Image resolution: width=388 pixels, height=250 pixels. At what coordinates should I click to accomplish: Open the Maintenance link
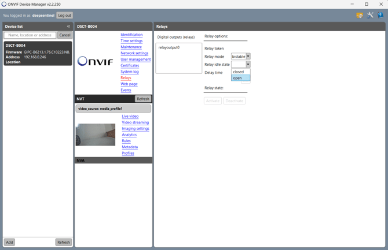coord(131,47)
